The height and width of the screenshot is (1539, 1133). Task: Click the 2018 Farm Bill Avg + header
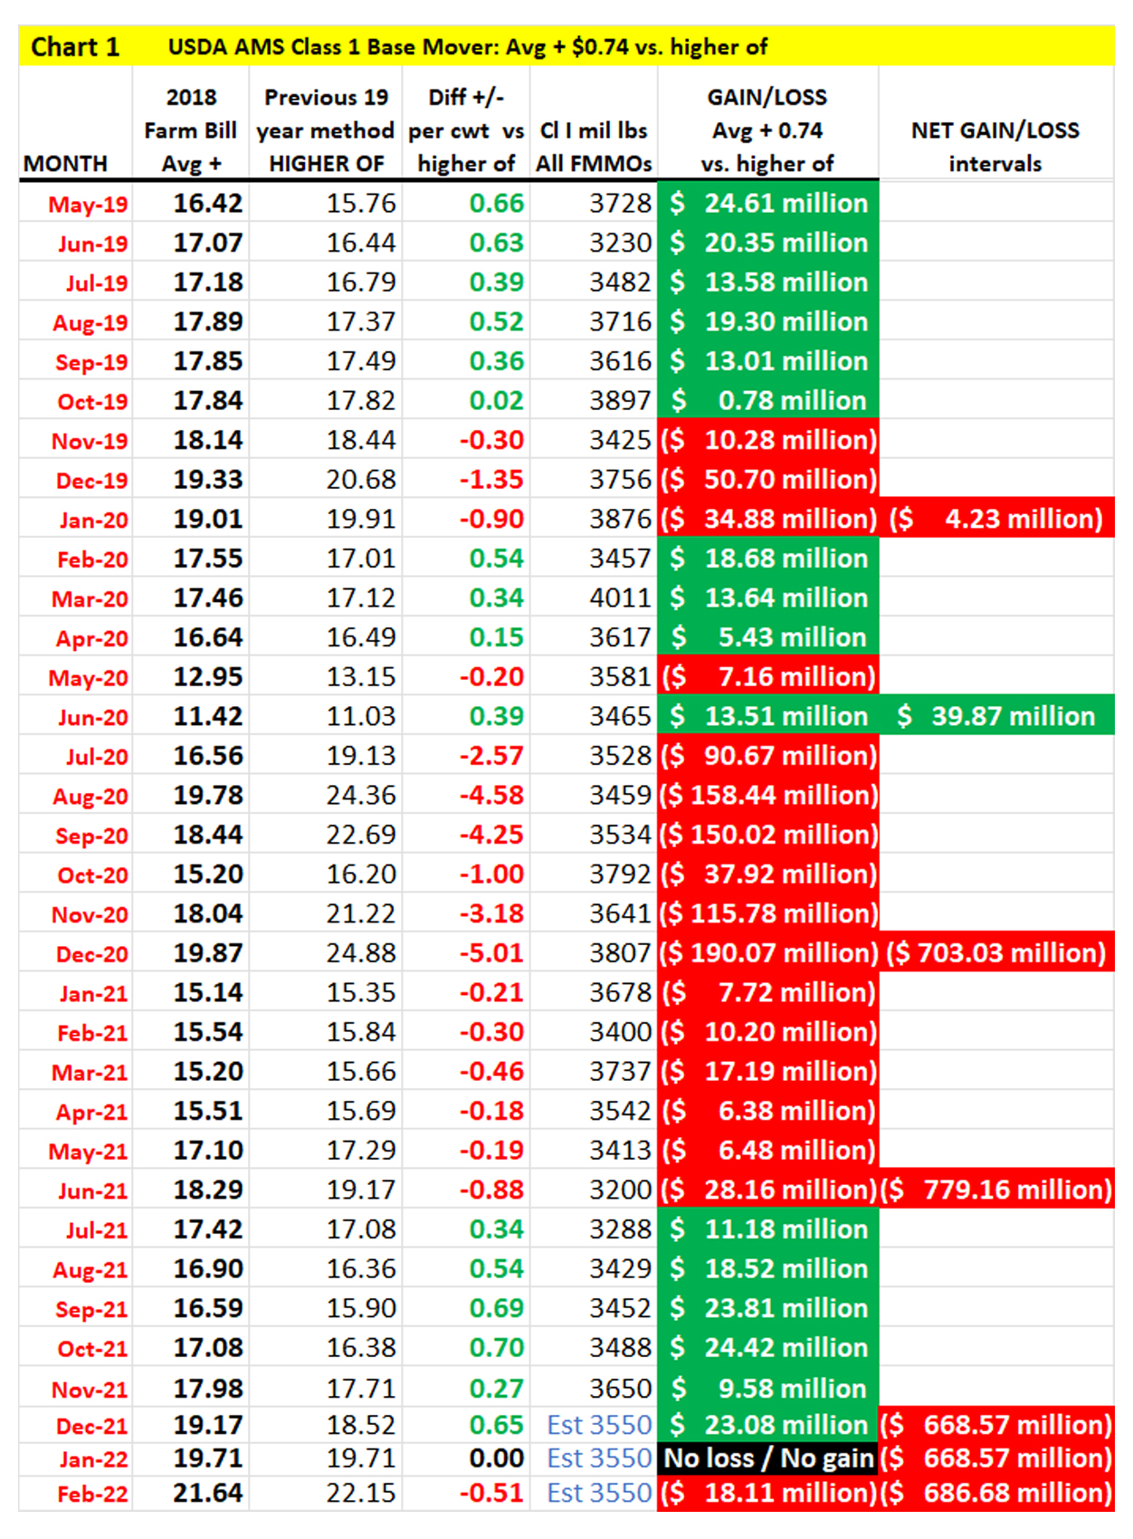(x=191, y=130)
